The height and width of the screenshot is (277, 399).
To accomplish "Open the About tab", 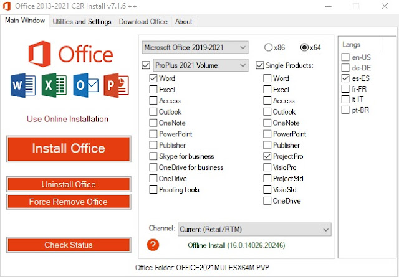I will [x=183, y=22].
